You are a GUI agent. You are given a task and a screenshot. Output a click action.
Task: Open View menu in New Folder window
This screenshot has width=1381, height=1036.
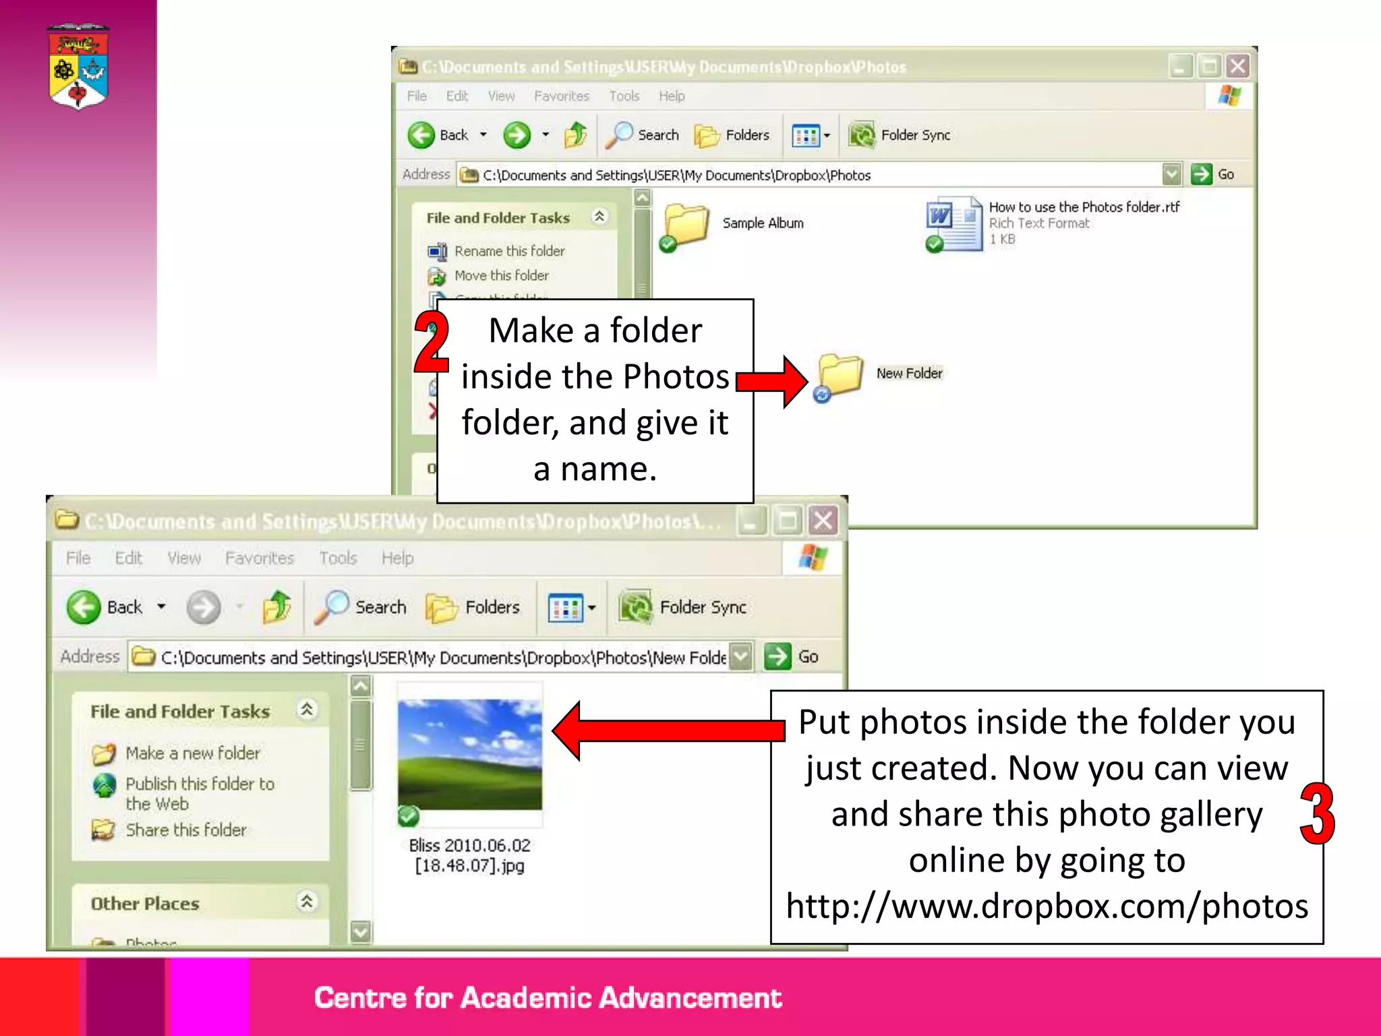[184, 558]
